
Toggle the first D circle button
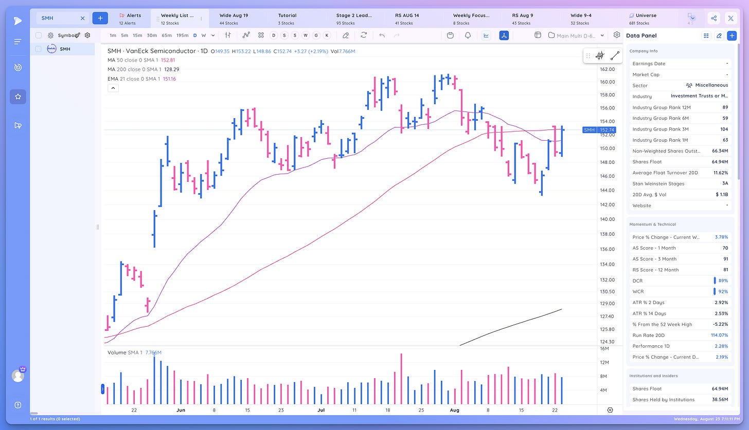(273, 35)
